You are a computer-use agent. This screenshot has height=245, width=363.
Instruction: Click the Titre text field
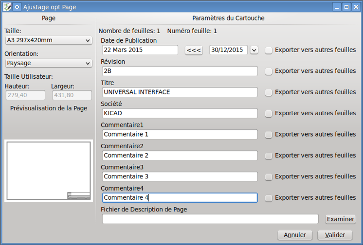pyautogui.click(x=180, y=92)
